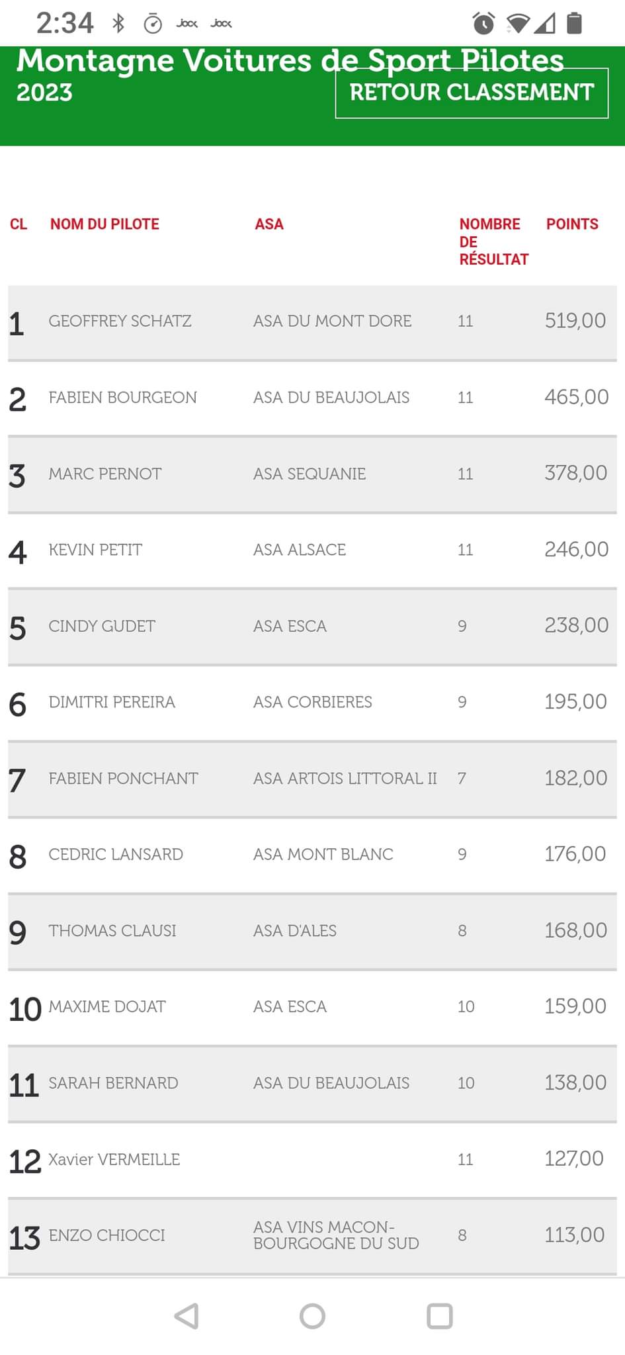Tap the Android back navigation icon

tap(187, 1316)
